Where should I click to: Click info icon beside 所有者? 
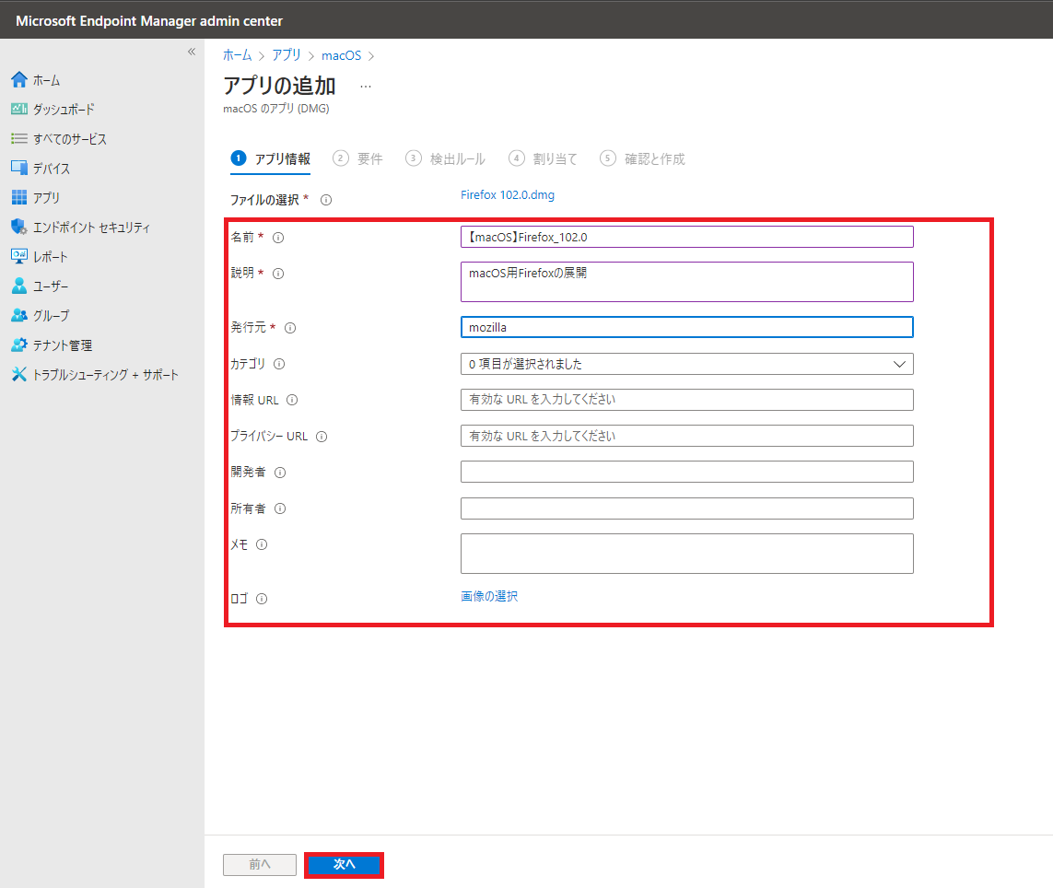tap(280, 508)
